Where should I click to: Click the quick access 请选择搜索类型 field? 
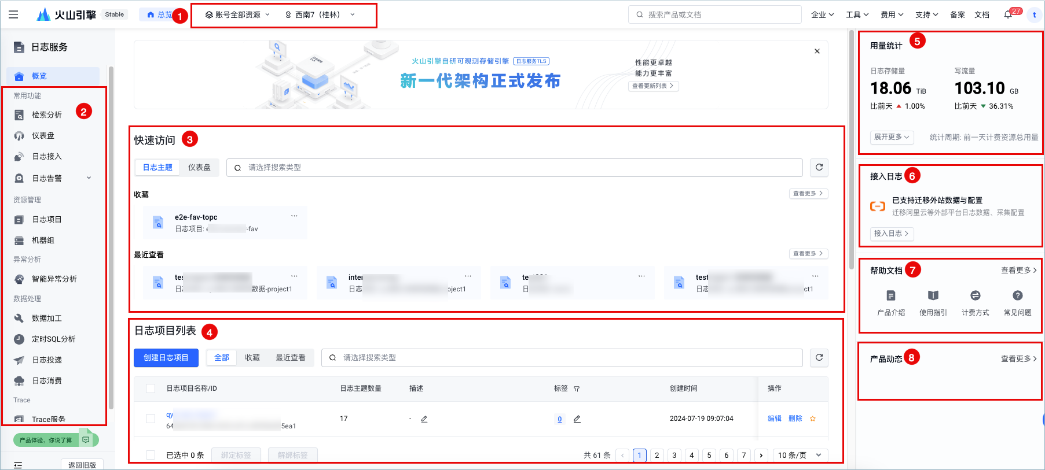tap(515, 168)
